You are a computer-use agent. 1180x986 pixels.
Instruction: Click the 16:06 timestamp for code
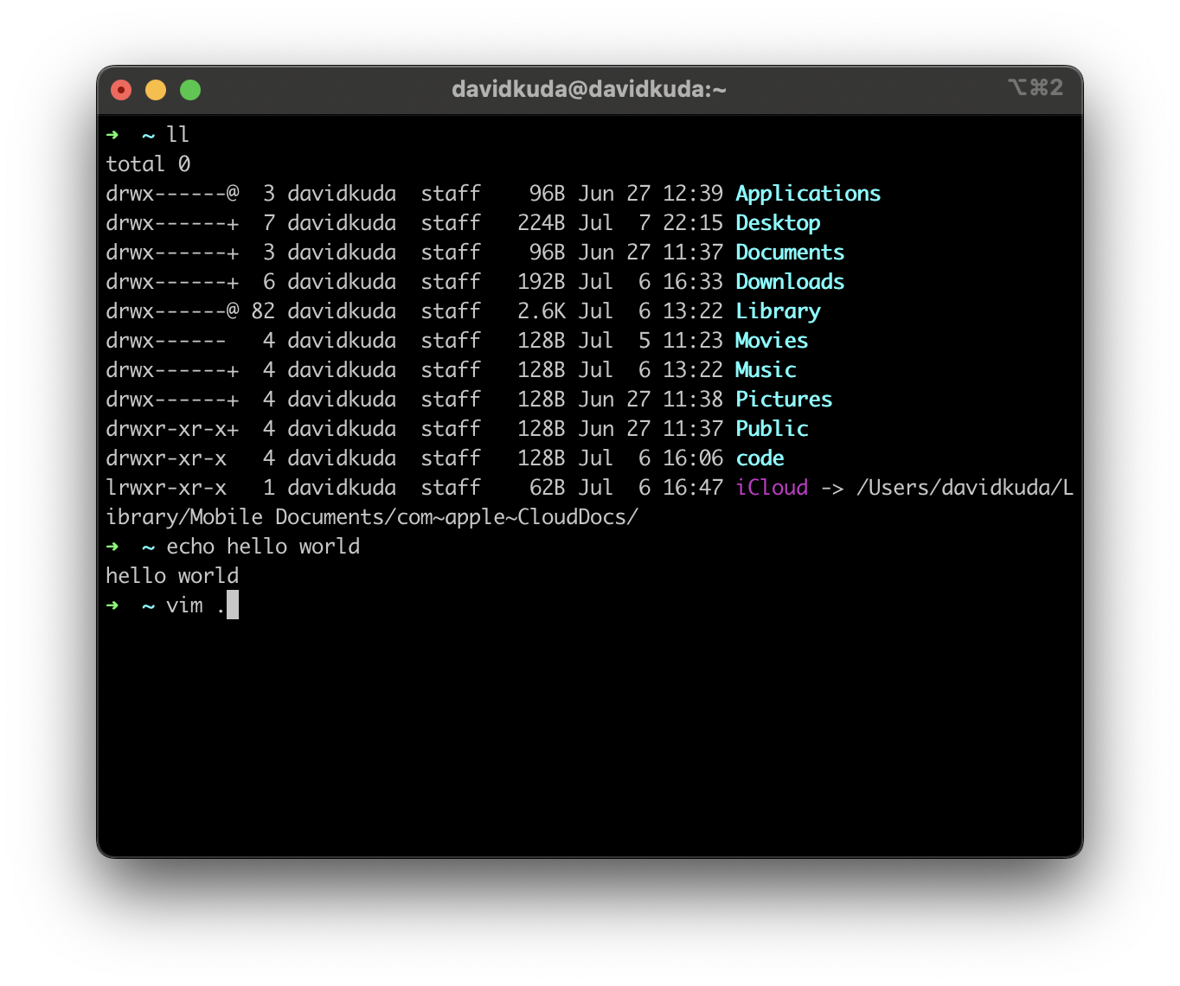point(692,458)
